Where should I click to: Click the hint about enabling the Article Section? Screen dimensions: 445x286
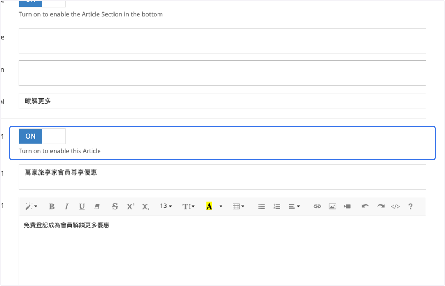[90, 14]
